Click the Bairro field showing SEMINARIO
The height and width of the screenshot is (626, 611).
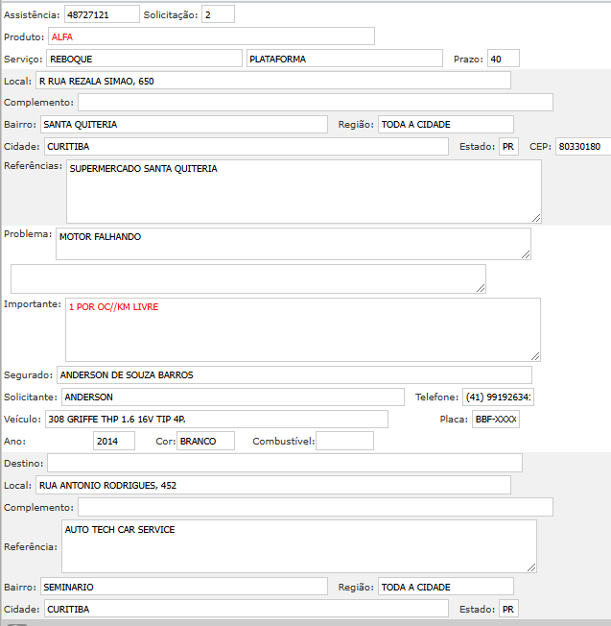tap(184, 586)
